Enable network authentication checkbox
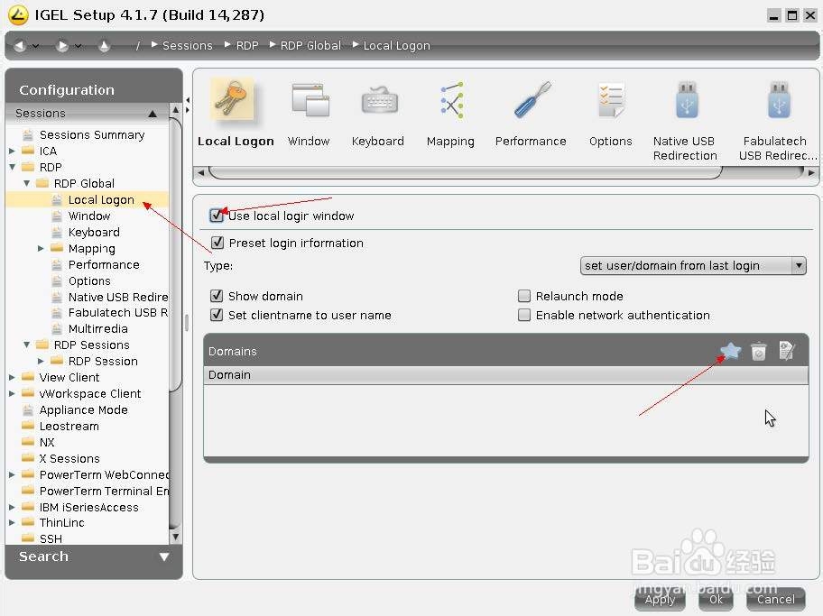 523,315
